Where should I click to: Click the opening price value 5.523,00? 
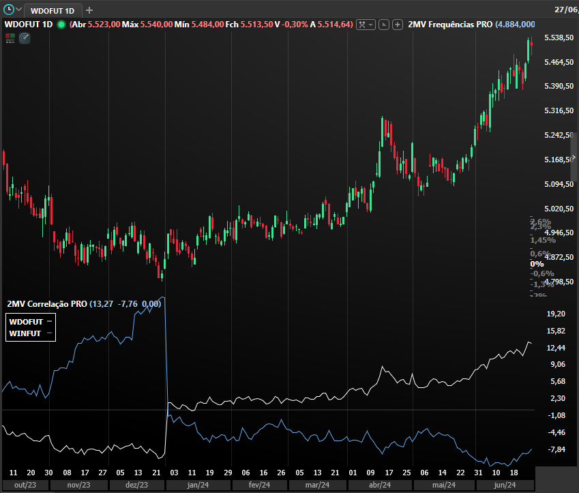point(104,25)
